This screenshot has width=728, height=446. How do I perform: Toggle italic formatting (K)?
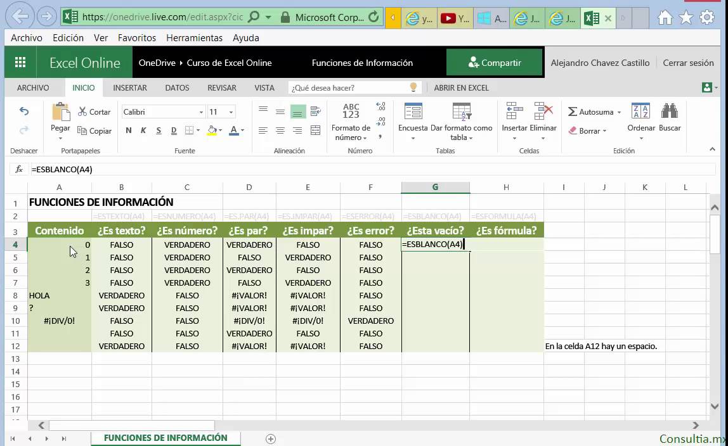click(143, 131)
